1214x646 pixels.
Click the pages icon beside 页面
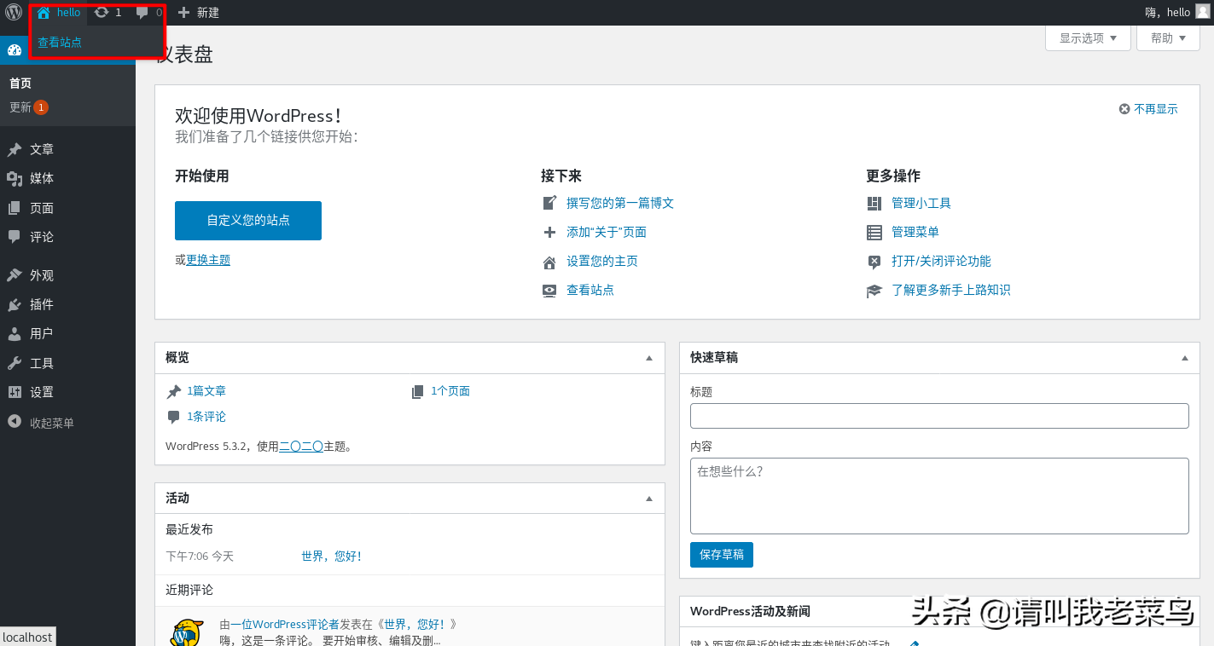15,208
